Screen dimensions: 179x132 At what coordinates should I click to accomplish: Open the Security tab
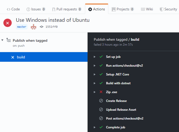coord(168,9)
